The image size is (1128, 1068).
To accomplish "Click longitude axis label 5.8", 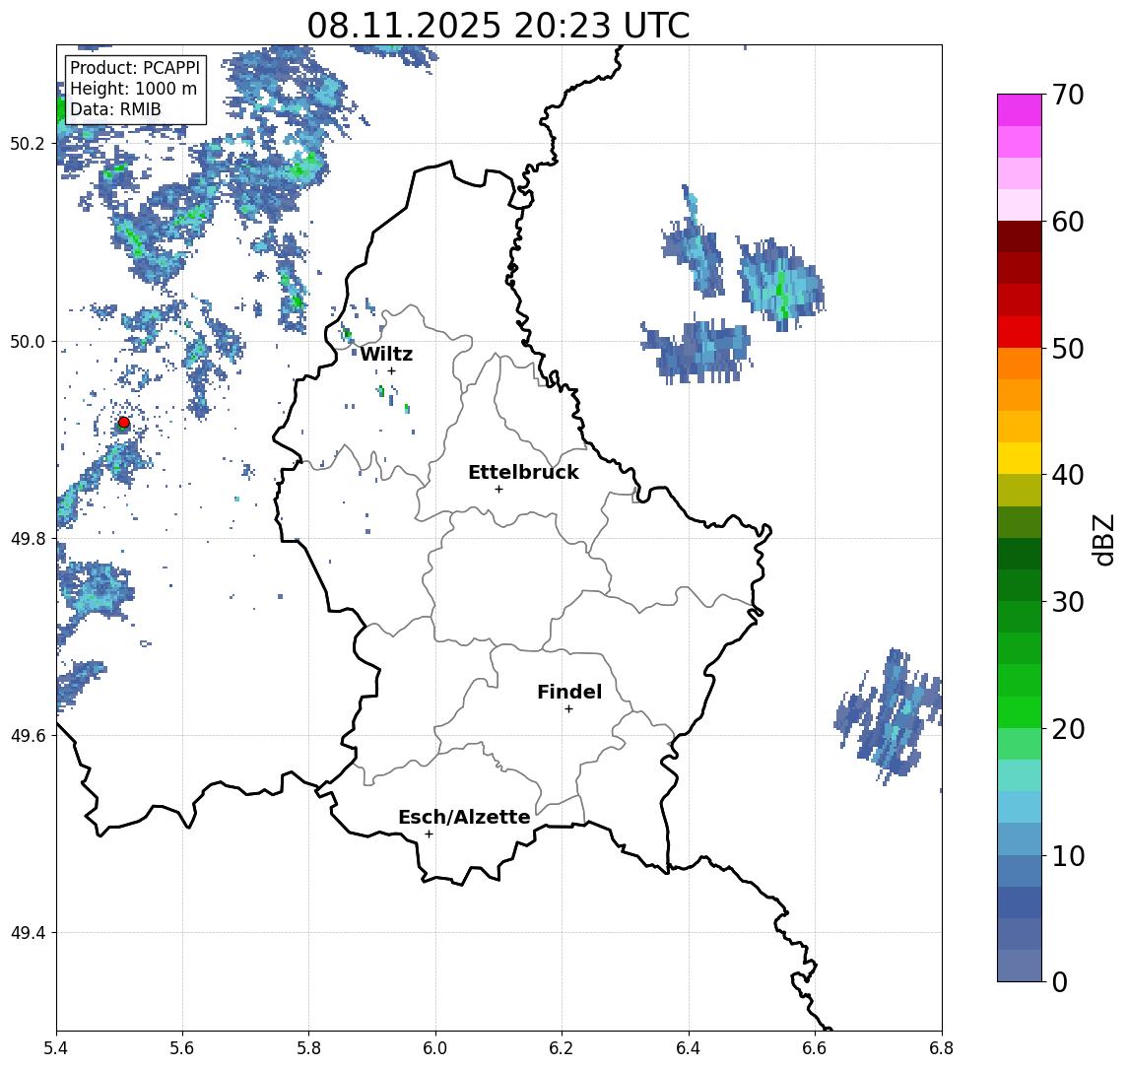I will tap(309, 1048).
